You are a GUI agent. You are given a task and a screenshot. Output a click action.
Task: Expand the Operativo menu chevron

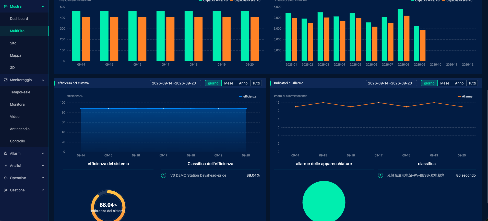click(x=43, y=178)
